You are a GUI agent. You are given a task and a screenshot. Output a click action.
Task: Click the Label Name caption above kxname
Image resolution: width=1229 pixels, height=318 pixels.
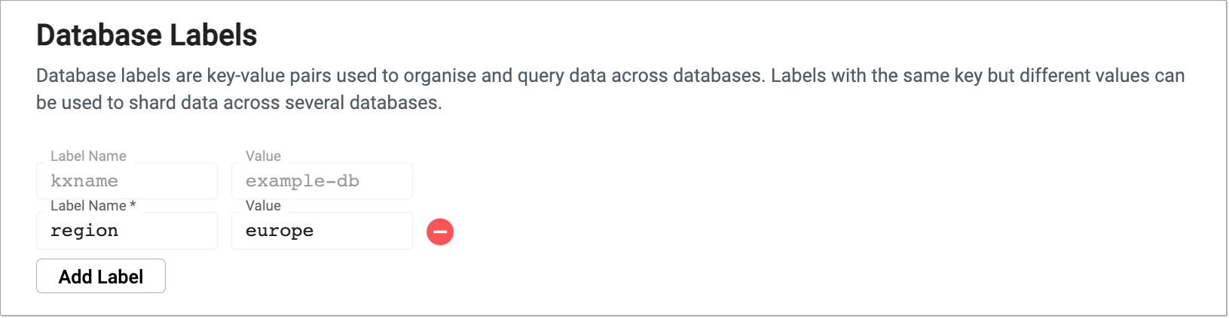point(88,156)
